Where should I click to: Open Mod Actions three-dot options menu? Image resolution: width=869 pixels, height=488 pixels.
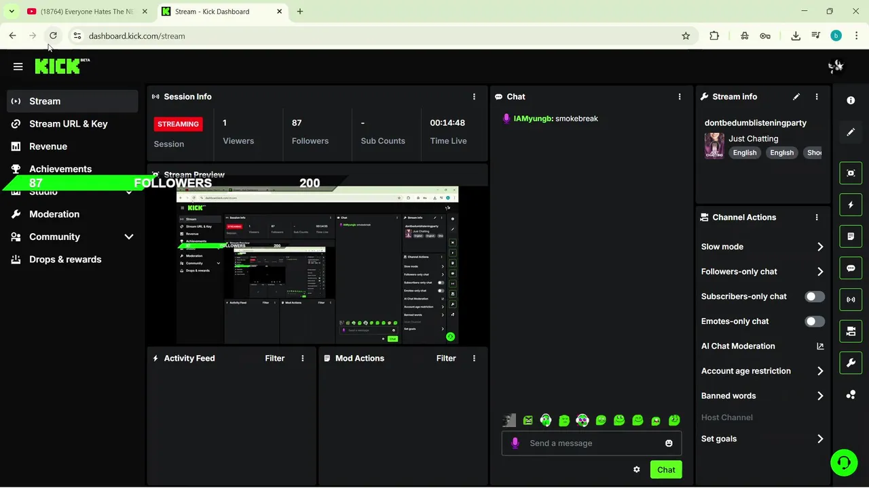(x=474, y=359)
